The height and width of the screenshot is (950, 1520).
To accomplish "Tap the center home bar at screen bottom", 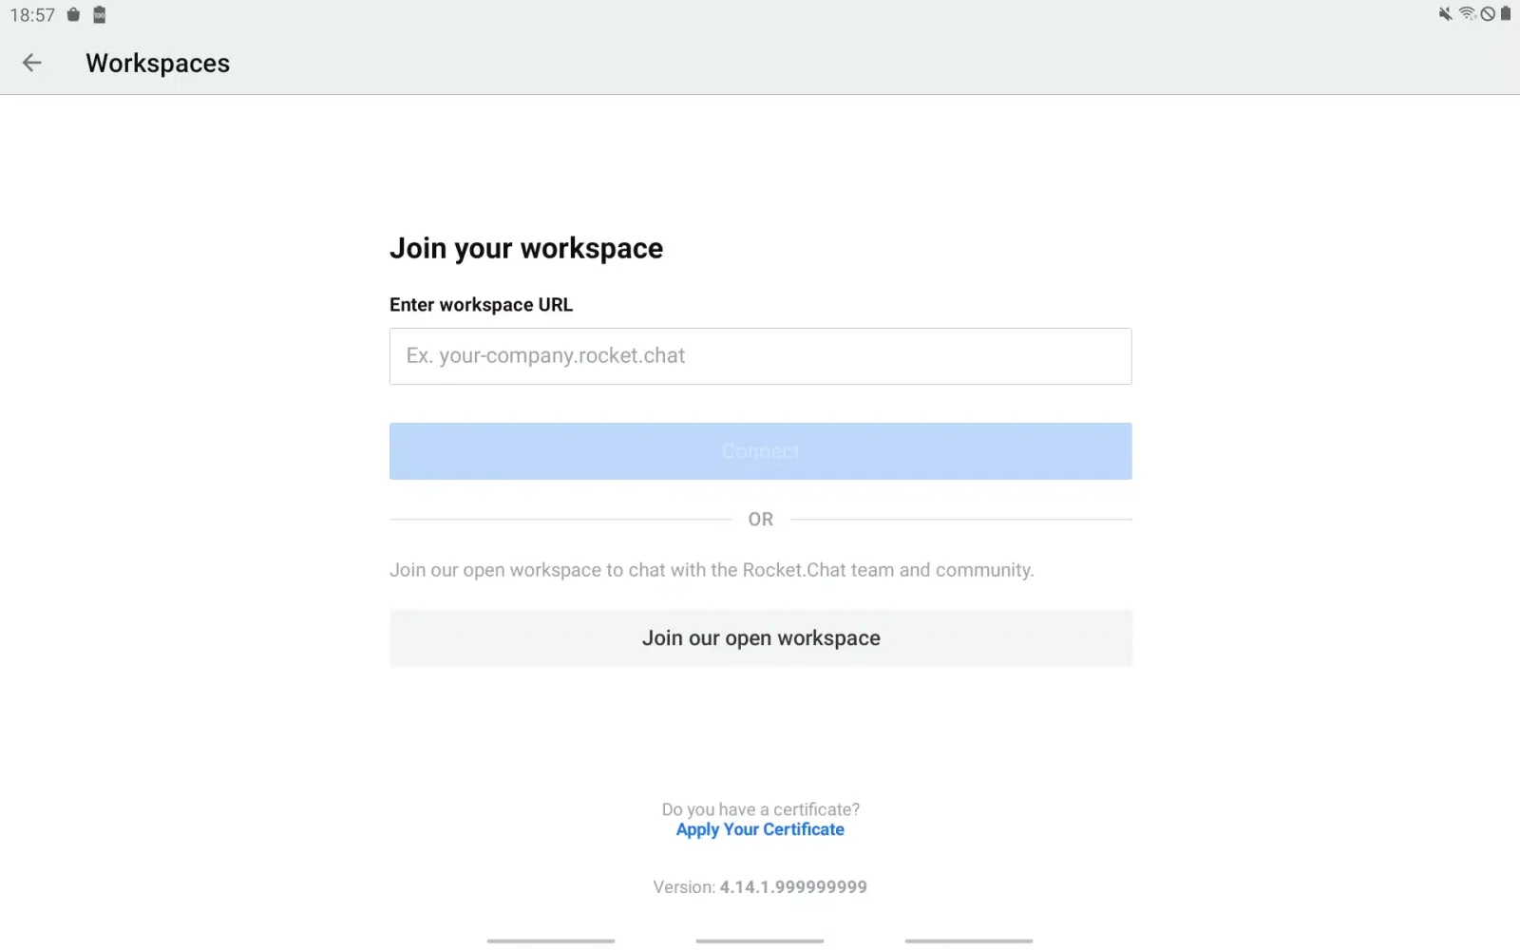I will tap(759, 940).
